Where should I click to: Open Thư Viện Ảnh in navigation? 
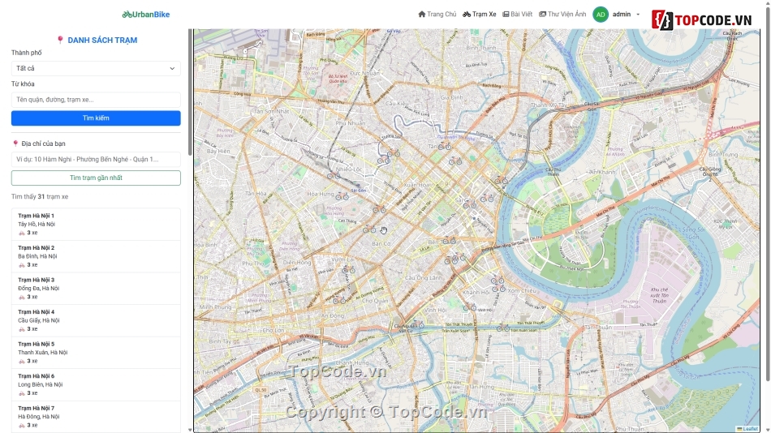[566, 15]
